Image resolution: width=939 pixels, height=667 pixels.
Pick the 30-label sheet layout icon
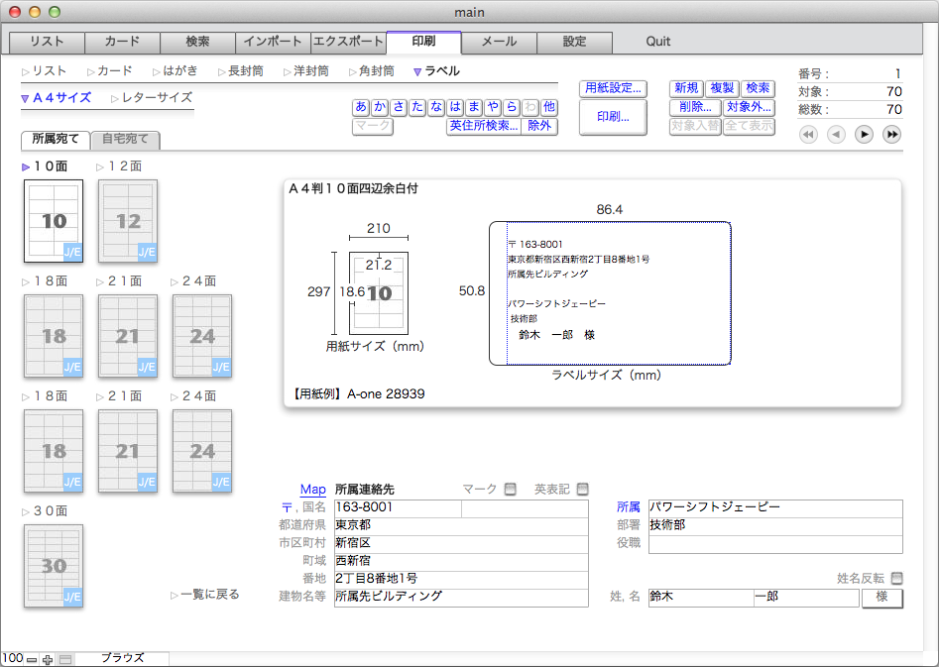click(x=54, y=565)
